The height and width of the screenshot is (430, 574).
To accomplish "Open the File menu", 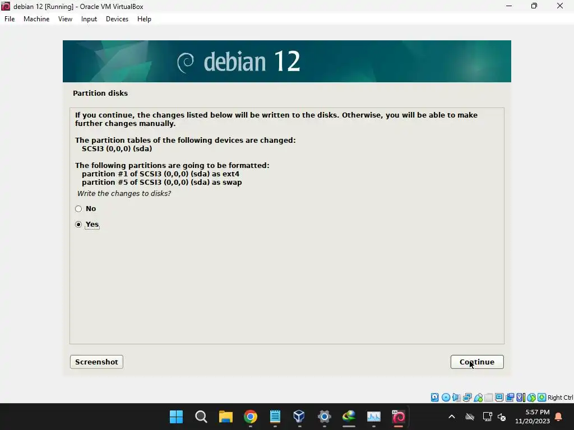I will tap(10, 19).
